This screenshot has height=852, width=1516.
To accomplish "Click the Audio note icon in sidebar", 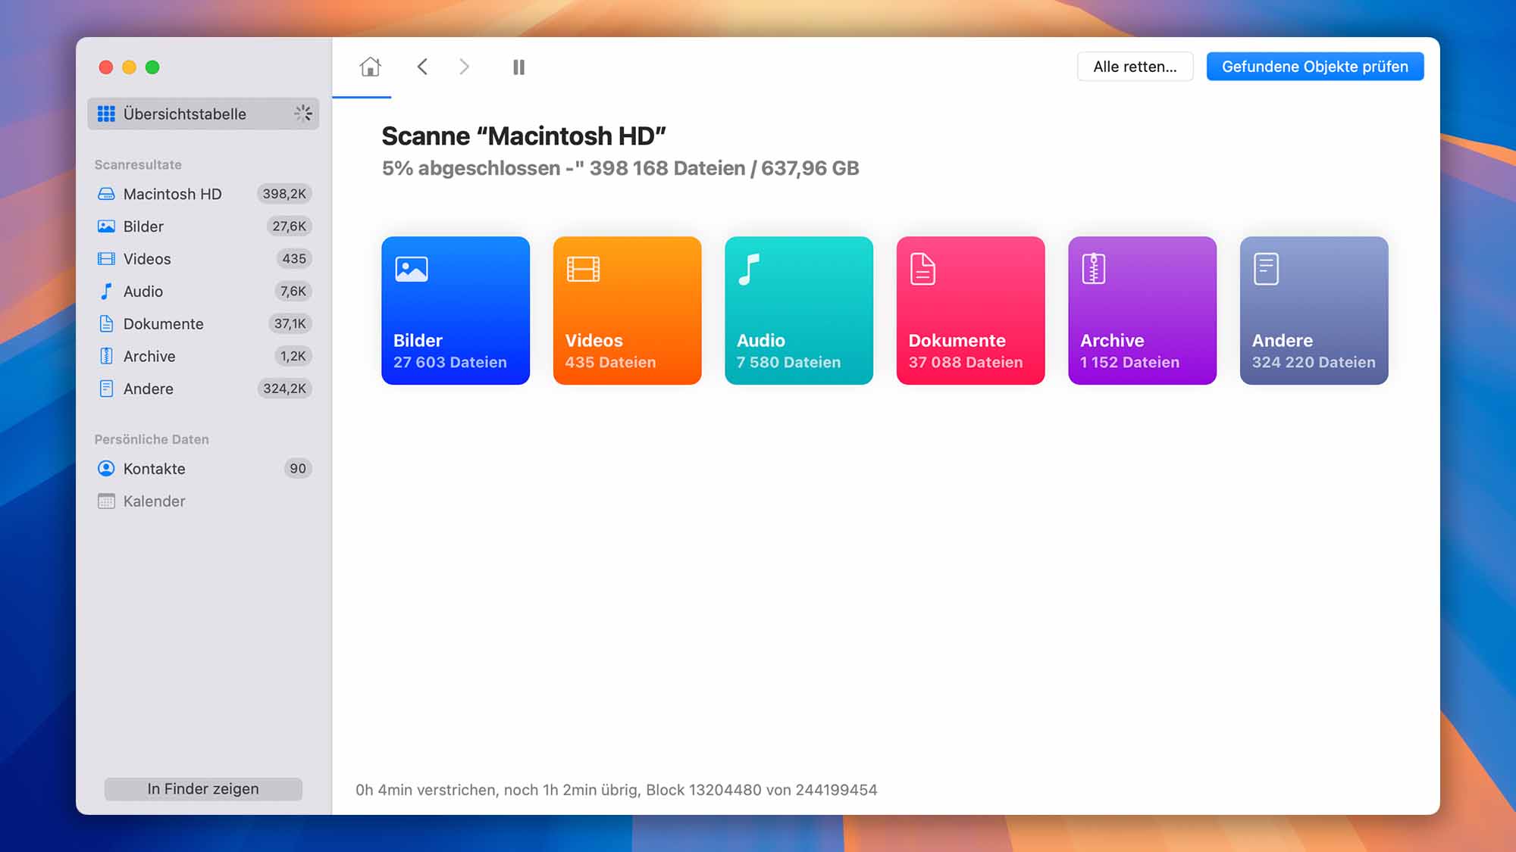I will 106,292.
